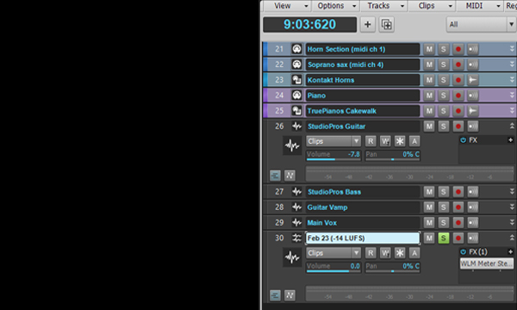The height and width of the screenshot is (310, 517).
Task: Click the duplicate track icon near timecode
Action: 386,24
